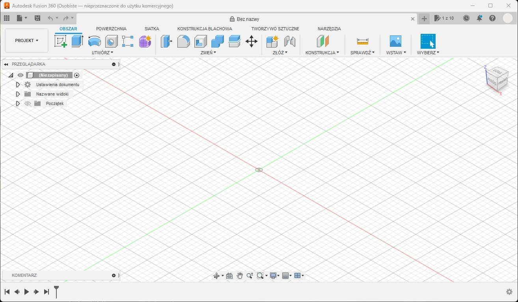Select the Press Pull tool
518x302 pixels.
(166, 41)
